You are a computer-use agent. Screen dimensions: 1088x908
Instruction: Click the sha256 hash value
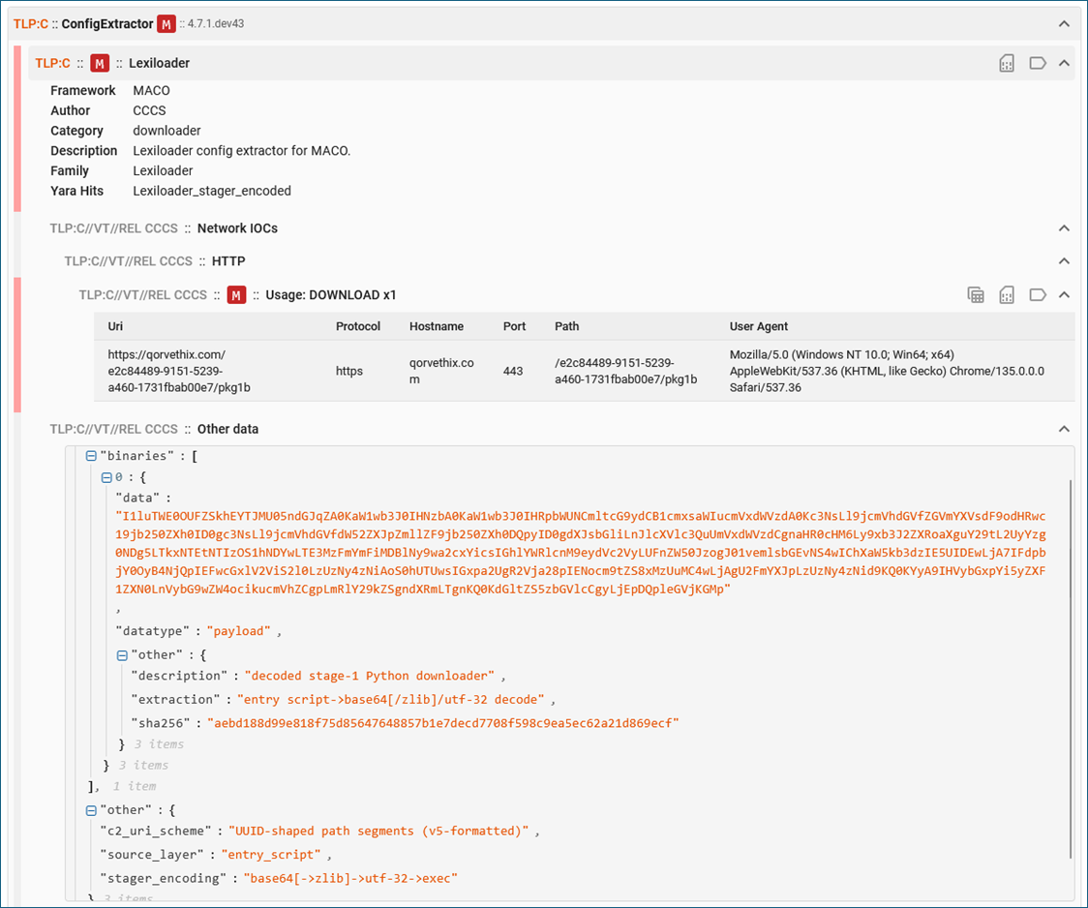pos(442,723)
